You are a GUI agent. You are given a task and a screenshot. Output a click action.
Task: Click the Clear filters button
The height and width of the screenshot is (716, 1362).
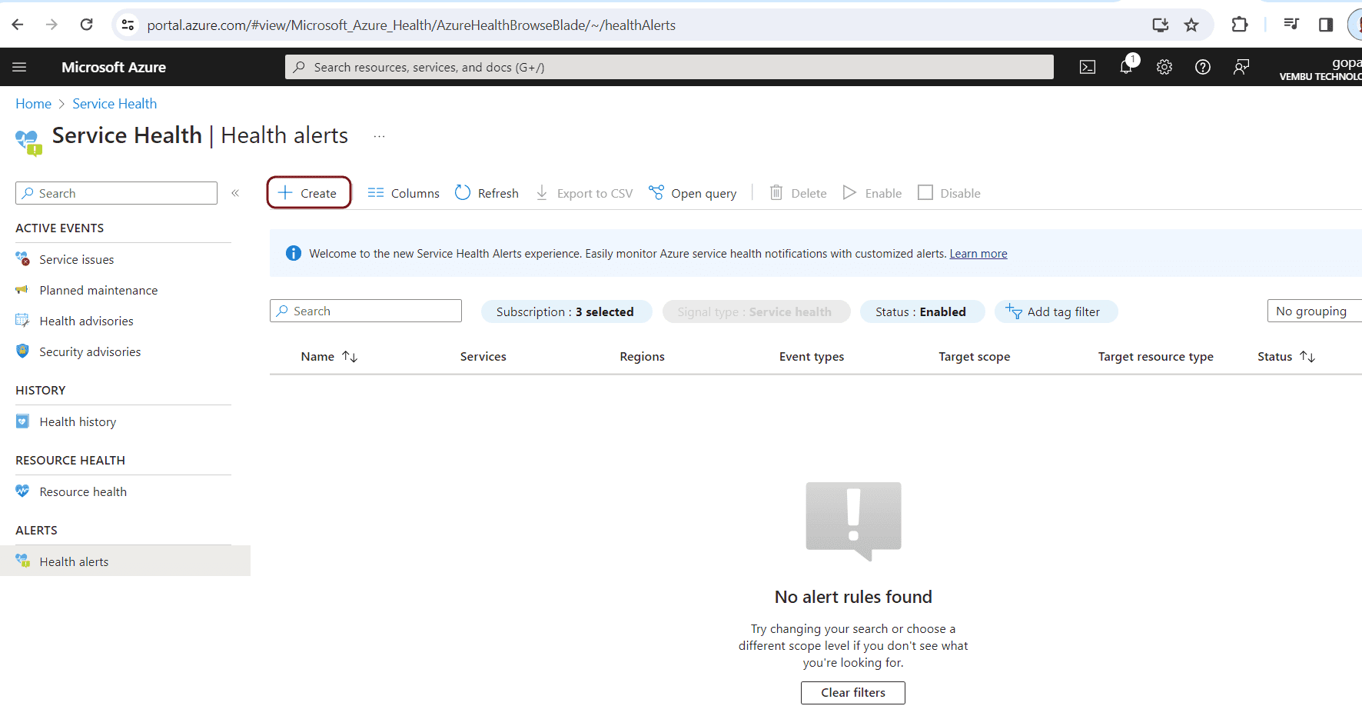click(853, 692)
